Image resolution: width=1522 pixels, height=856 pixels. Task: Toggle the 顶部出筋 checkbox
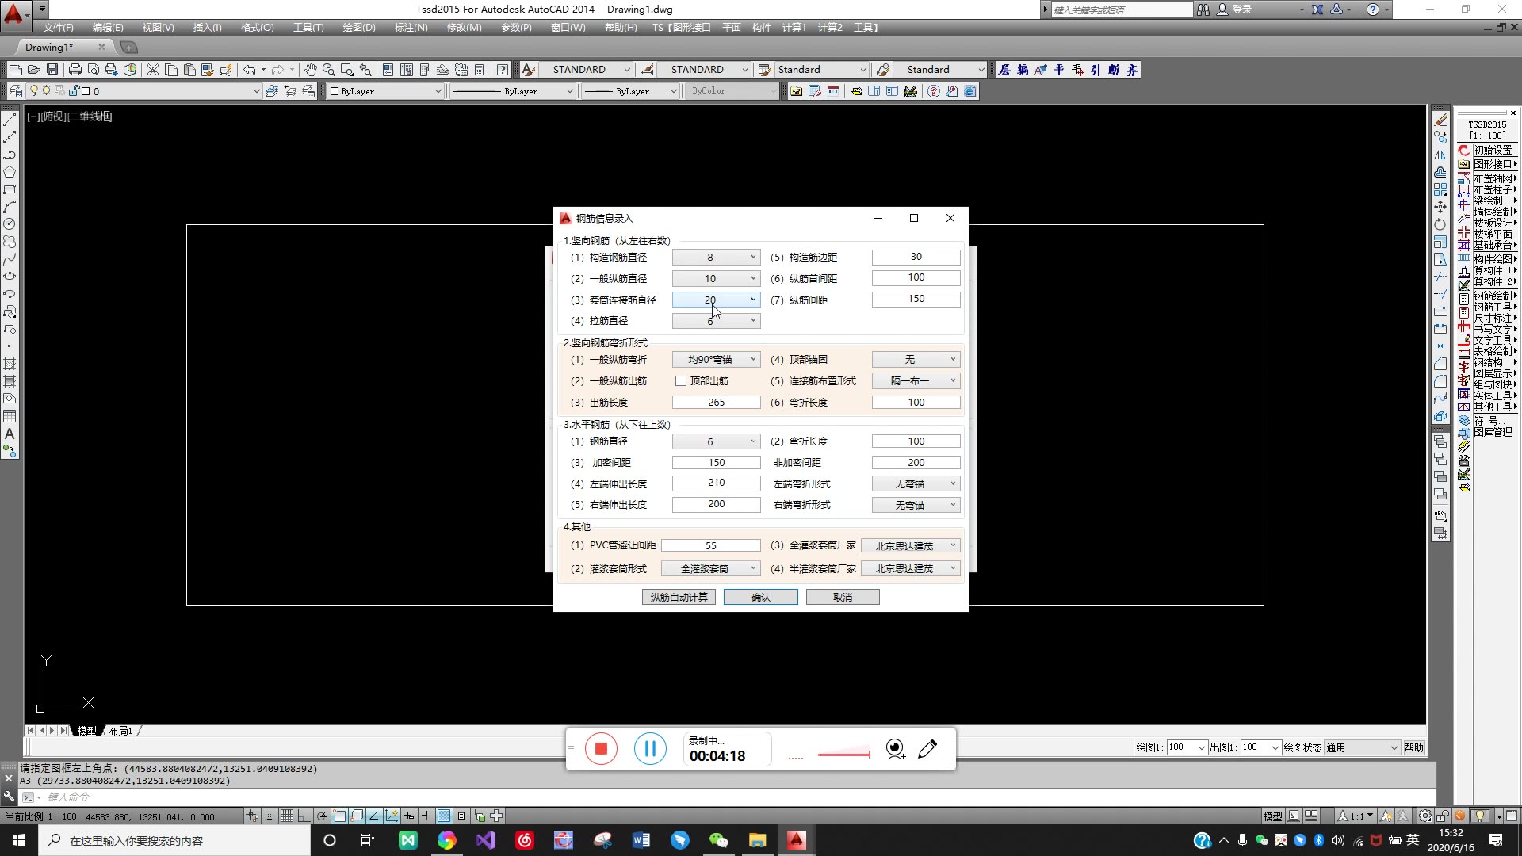pyautogui.click(x=681, y=381)
